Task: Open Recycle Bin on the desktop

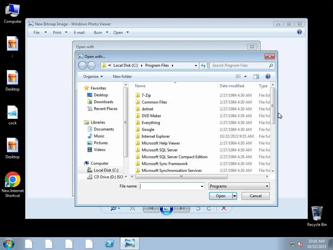Action: pyautogui.click(x=317, y=216)
